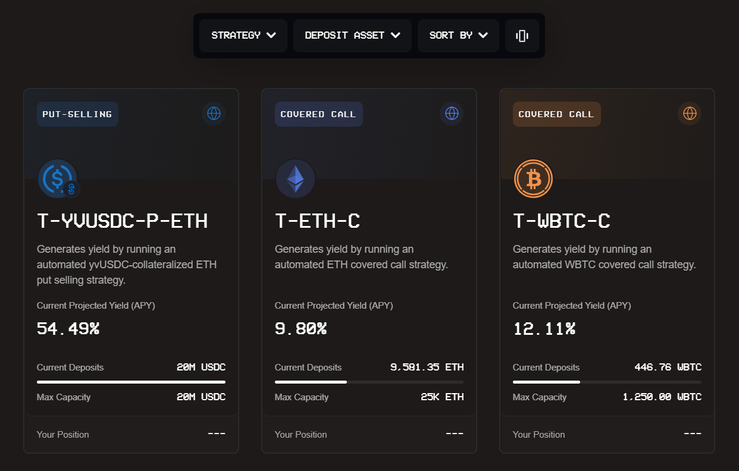Click Covered Call tag on T-ETH-C
The height and width of the screenshot is (471, 739).
pyautogui.click(x=318, y=114)
